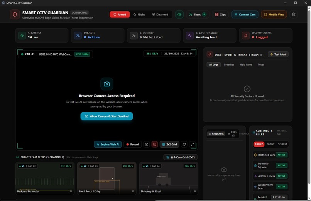Switch header mode to Night
Image resolution: width=311 pixels, height=201 pixels.
tap(139, 15)
